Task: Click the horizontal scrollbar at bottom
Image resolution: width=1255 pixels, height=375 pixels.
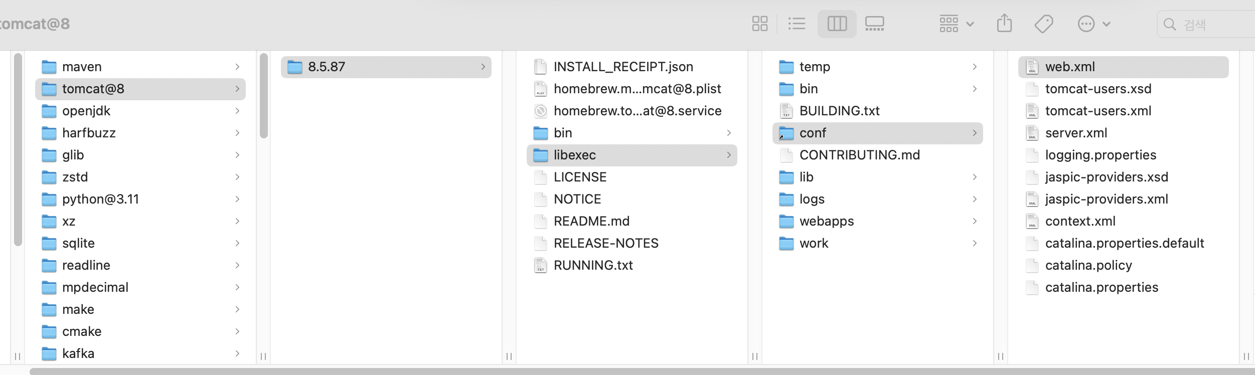Action: click(642, 371)
